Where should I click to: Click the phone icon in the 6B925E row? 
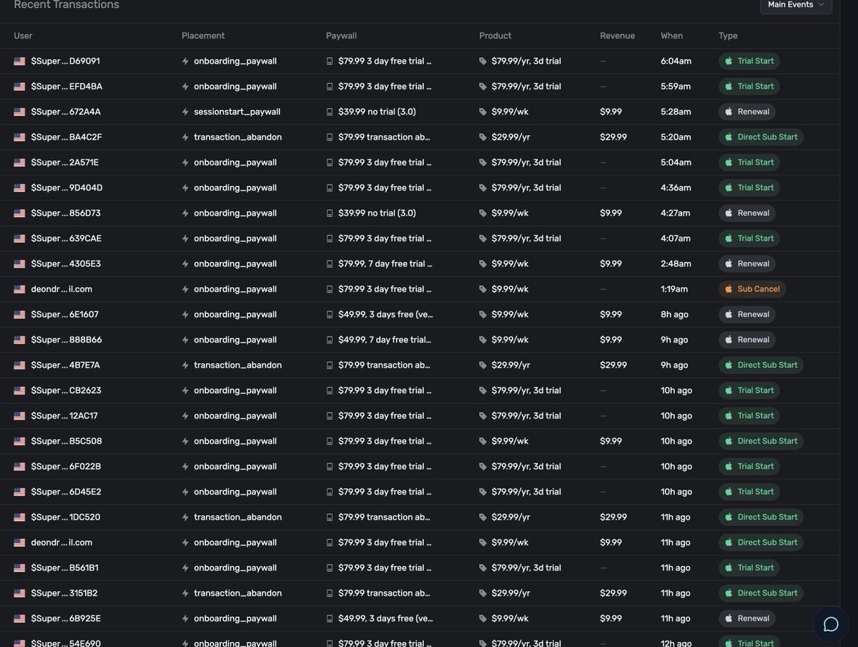tap(330, 618)
